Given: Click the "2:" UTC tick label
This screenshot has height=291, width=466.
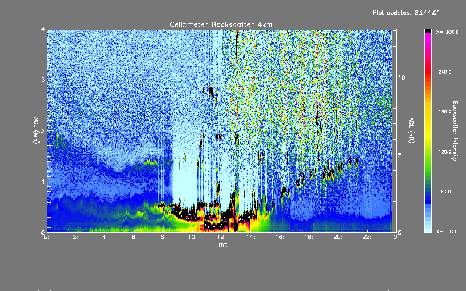Looking at the screenshot, I should click(x=76, y=237).
